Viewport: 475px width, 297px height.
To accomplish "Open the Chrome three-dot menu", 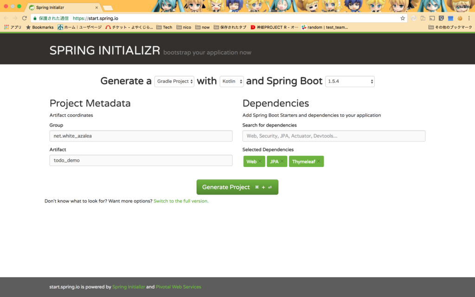I will click(x=469, y=18).
